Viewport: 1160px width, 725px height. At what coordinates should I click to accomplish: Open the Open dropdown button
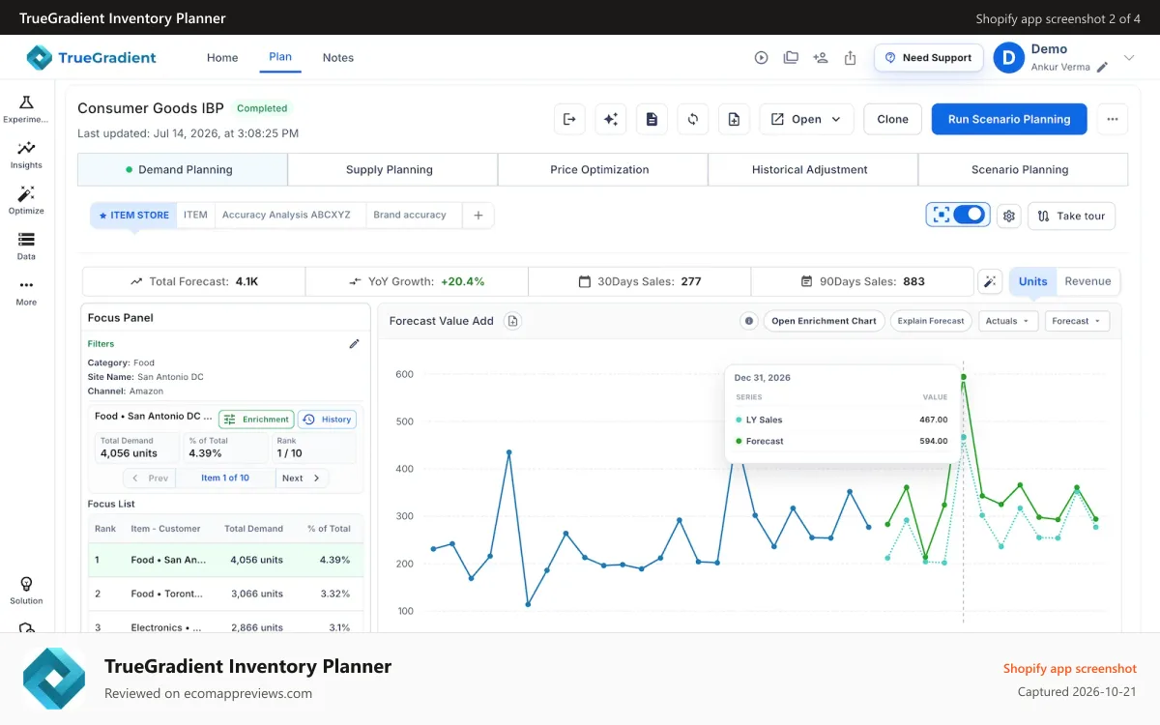tap(806, 119)
